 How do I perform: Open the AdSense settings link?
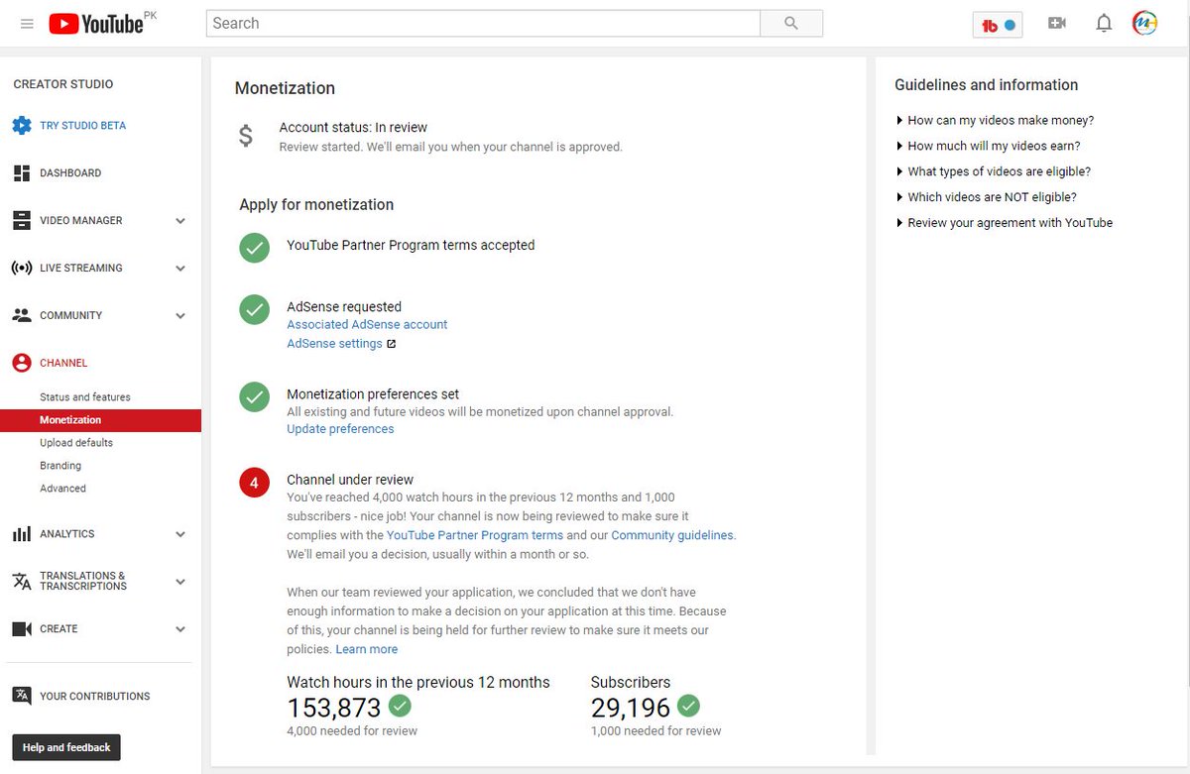tap(334, 344)
